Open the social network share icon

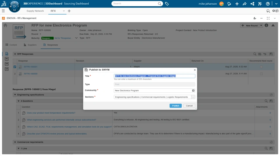252,4
